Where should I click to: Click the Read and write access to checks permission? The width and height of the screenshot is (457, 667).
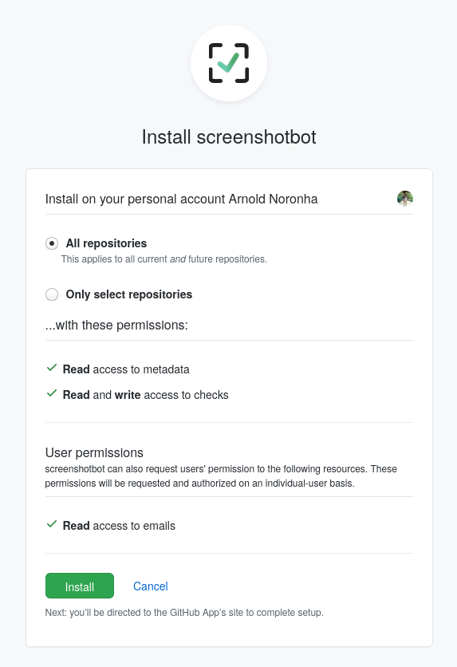pyautogui.click(x=146, y=395)
